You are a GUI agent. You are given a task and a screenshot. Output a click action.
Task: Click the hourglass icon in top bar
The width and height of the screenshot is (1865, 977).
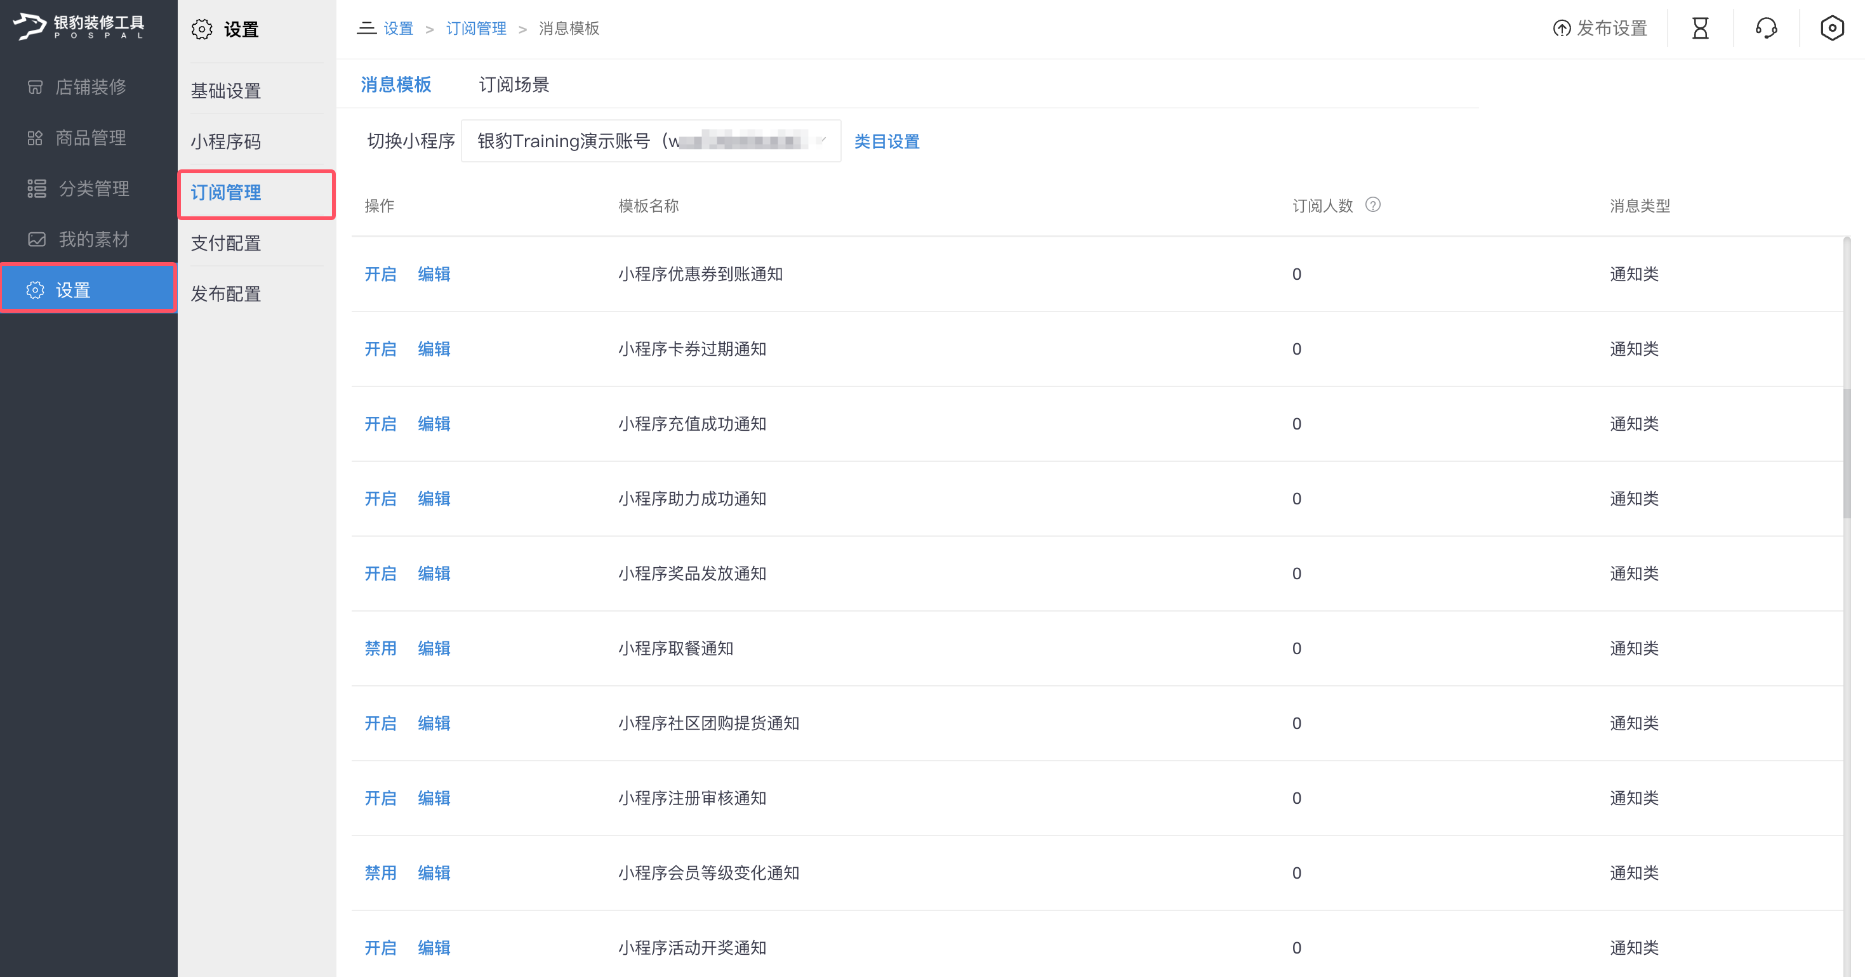coord(1700,28)
